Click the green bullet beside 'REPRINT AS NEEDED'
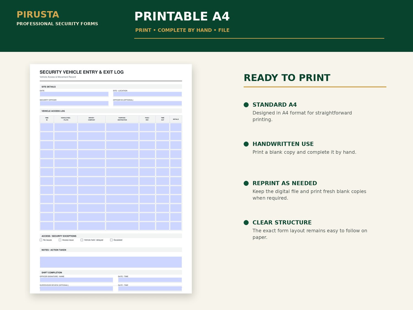413x310 pixels. click(x=246, y=183)
